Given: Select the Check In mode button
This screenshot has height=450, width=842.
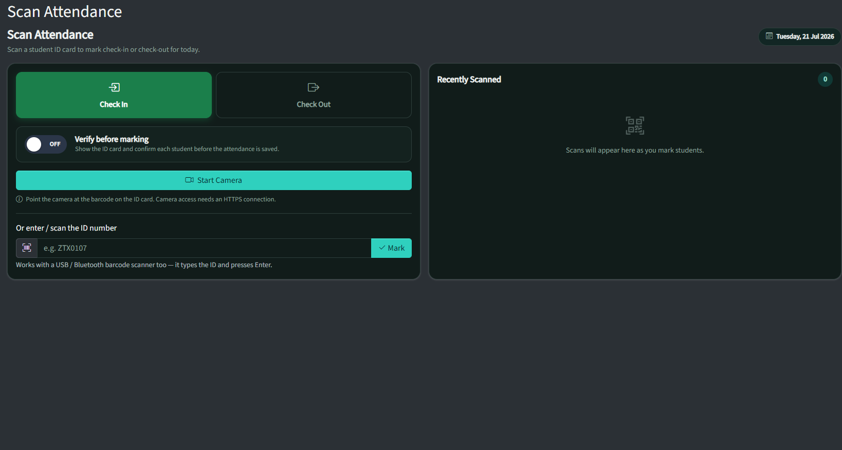Looking at the screenshot, I should 114,95.
